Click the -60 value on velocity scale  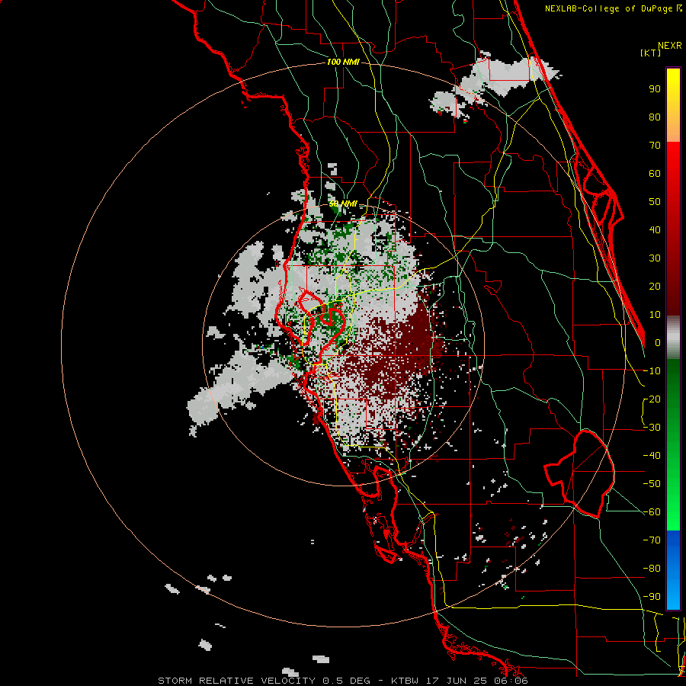652,512
